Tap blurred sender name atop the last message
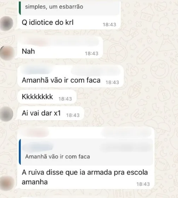Image resolution: width=178 pixels, height=198 pixels. pyautogui.click(x=36, y=133)
